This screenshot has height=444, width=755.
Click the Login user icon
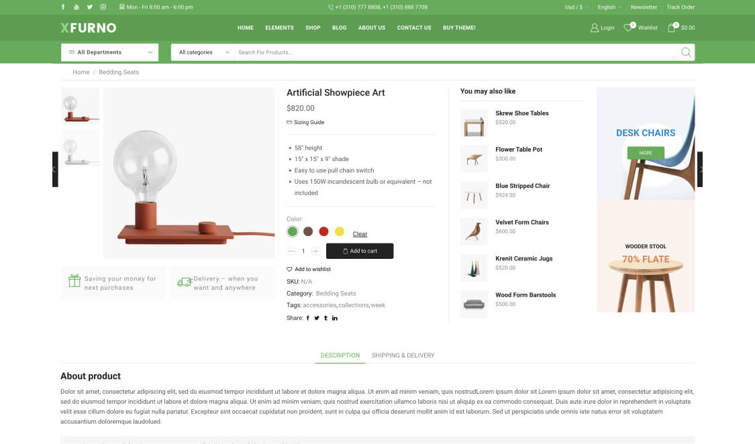click(x=595, y=28)
